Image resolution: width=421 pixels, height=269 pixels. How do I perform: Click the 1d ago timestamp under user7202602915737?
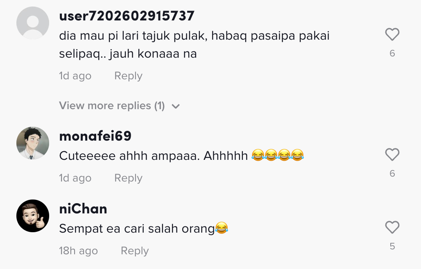click(75, 76)
